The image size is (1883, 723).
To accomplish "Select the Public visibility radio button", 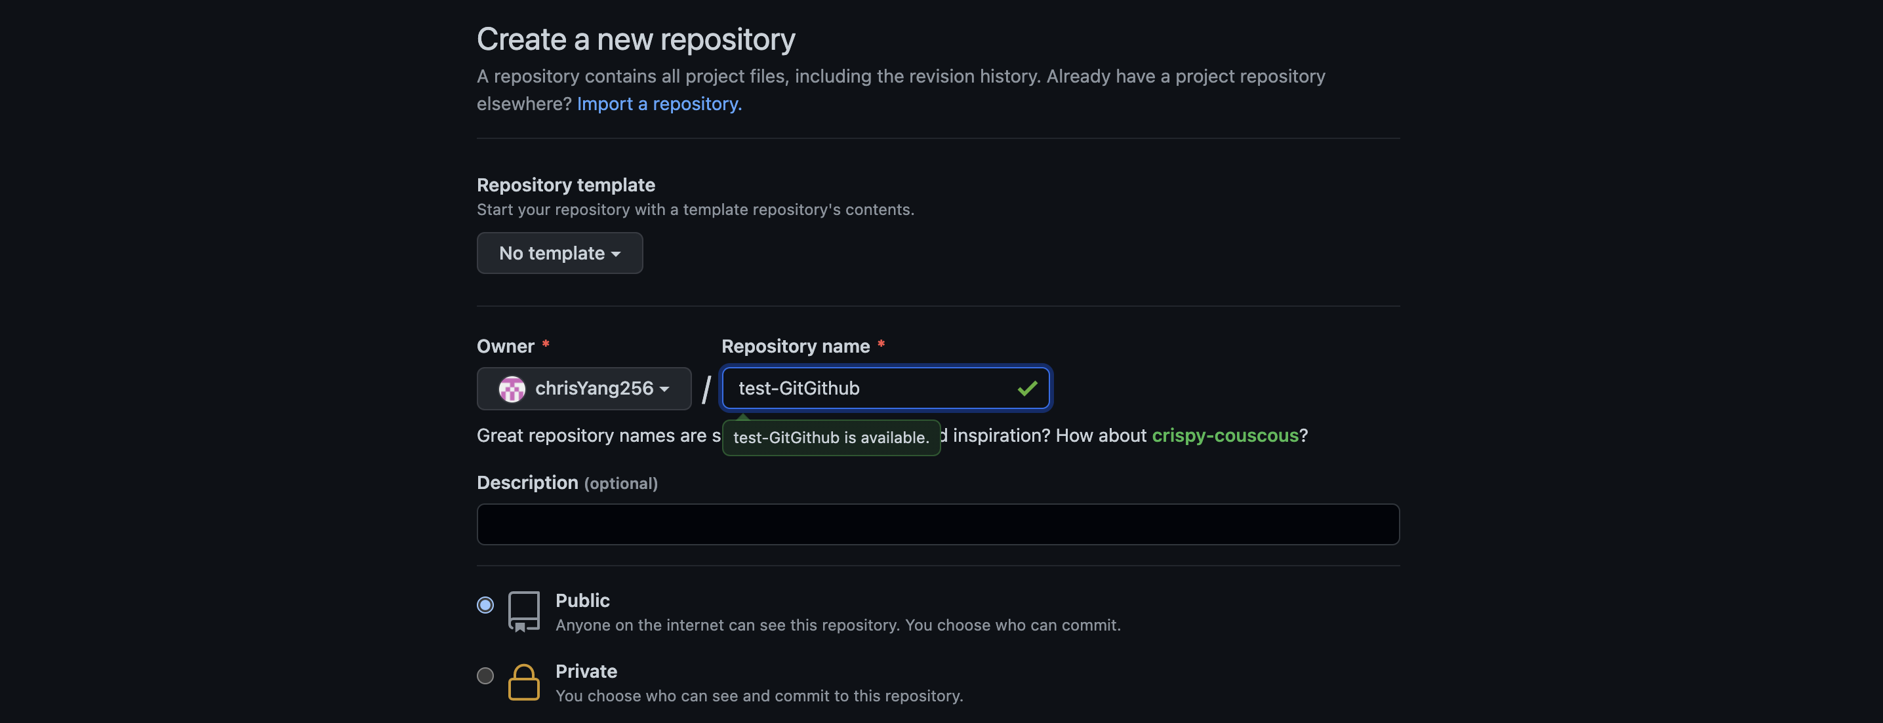I will pos(485,605).
